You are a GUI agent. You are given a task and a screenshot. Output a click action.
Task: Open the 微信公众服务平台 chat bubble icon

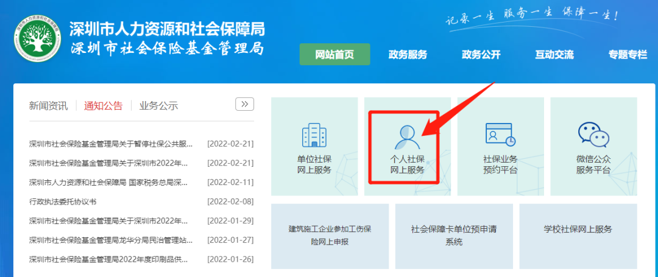(x=593, y=135)
